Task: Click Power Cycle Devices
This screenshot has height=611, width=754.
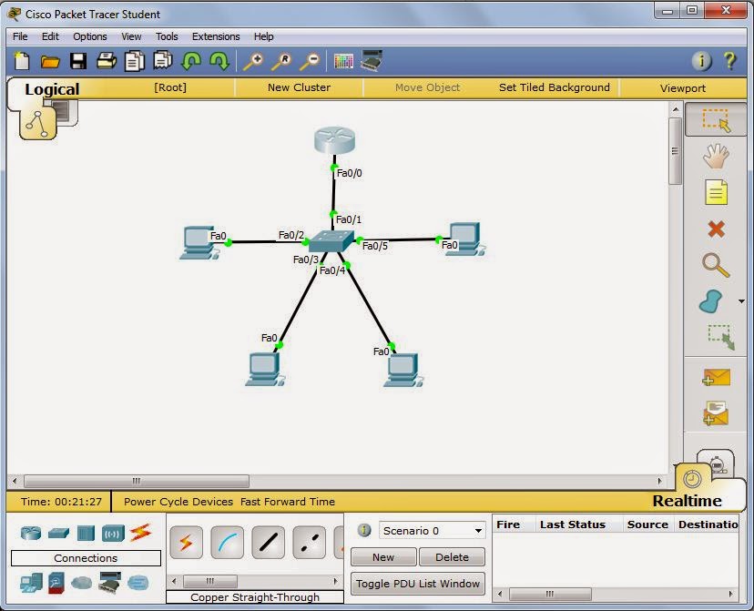Action: pos(179,501)
